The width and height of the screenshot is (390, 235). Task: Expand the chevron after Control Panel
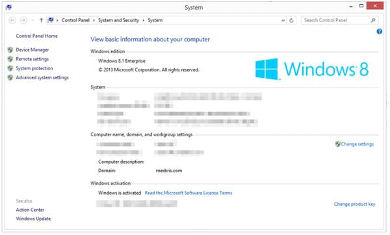coord(94,20)
